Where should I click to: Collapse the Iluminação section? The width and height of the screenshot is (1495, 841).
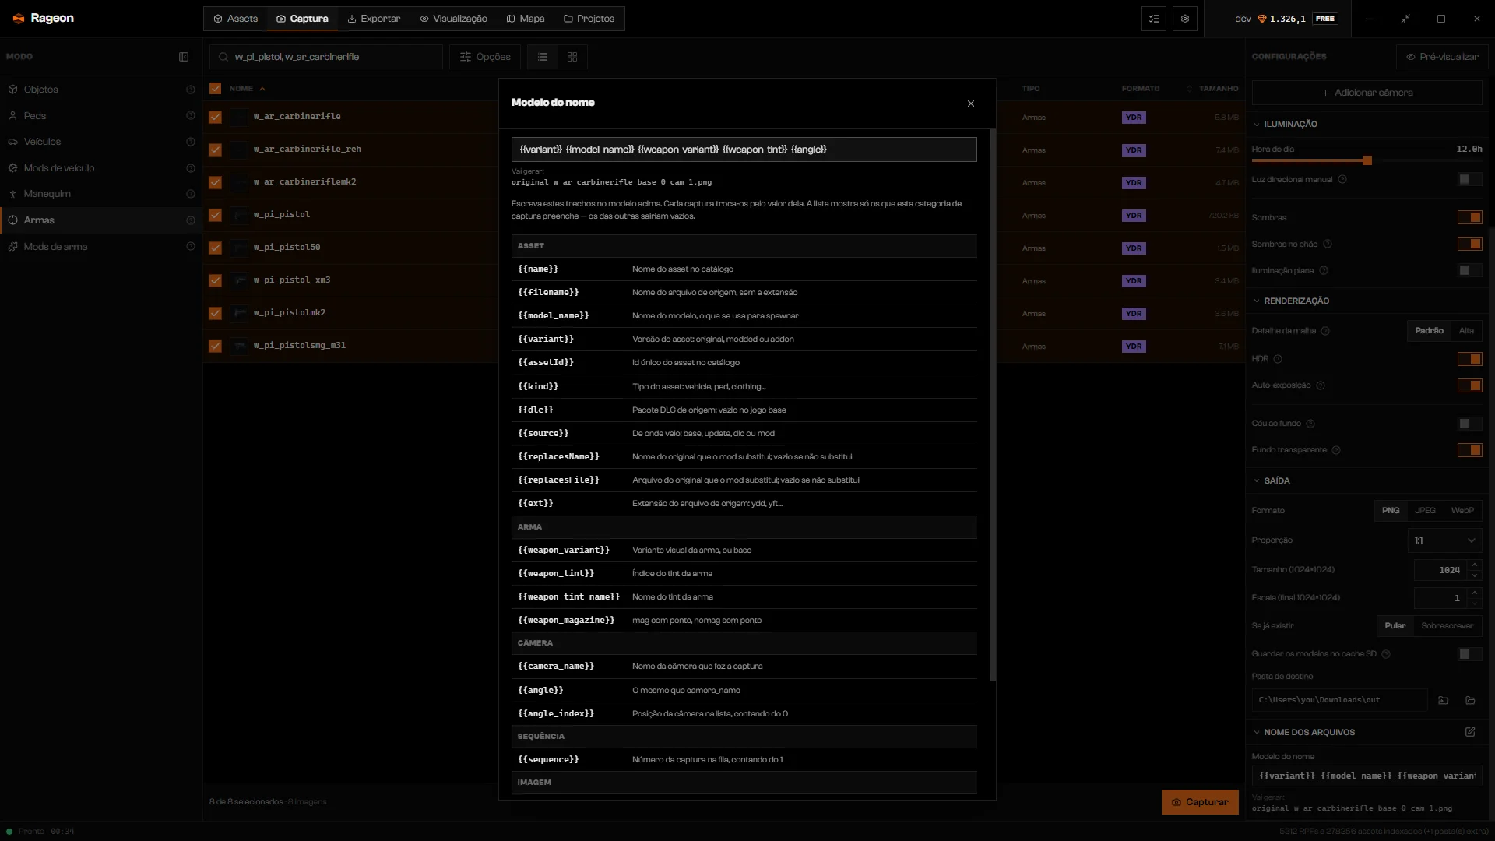coord(1290,125)
